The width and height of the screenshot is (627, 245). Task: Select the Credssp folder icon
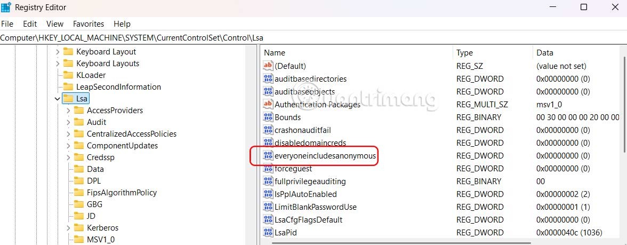[79, 157]
